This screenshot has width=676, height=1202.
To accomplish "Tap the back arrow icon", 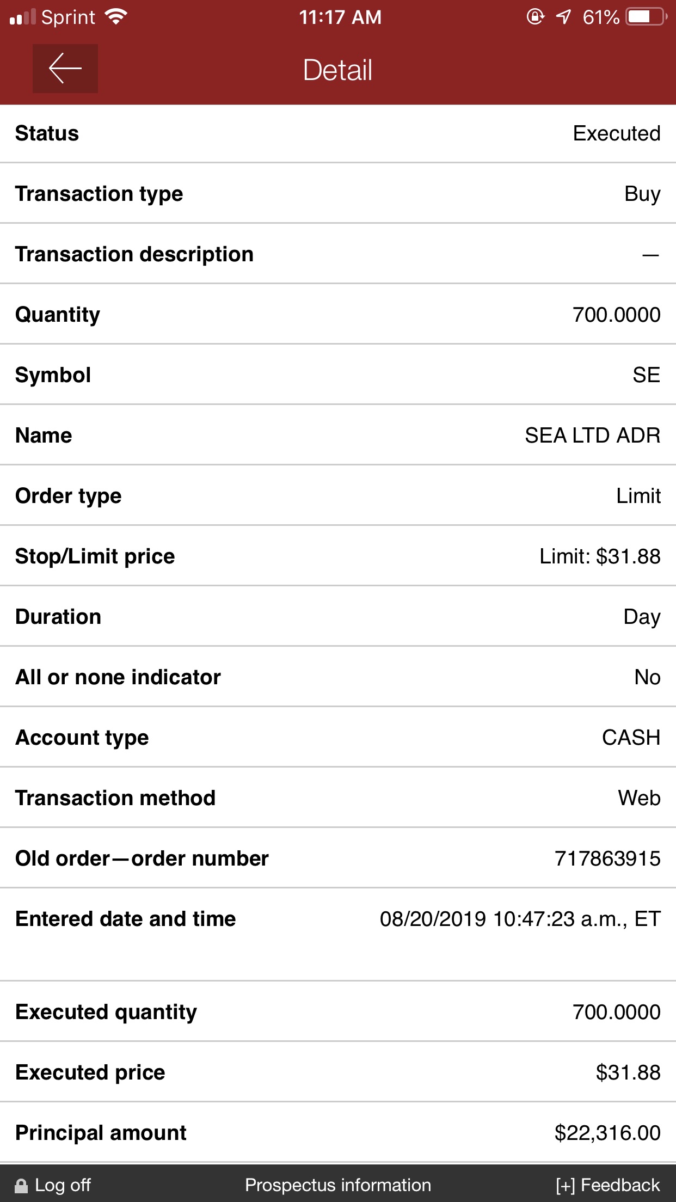I will click(65, 69).
